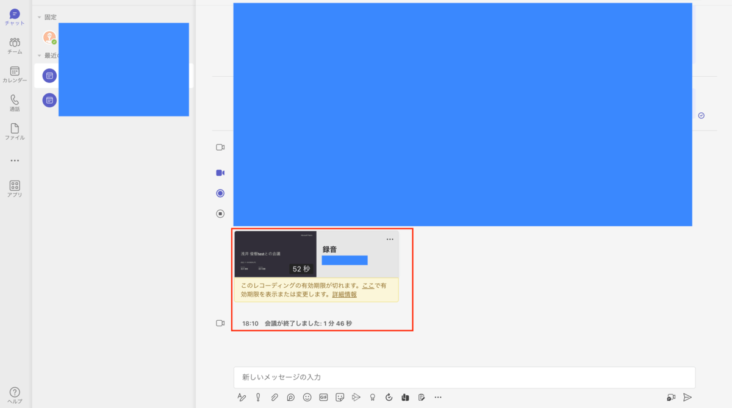Image resolution: width=732 pixels, height=408 pixels.
Task: Open the GIF picker
Action: click(323, 398)
